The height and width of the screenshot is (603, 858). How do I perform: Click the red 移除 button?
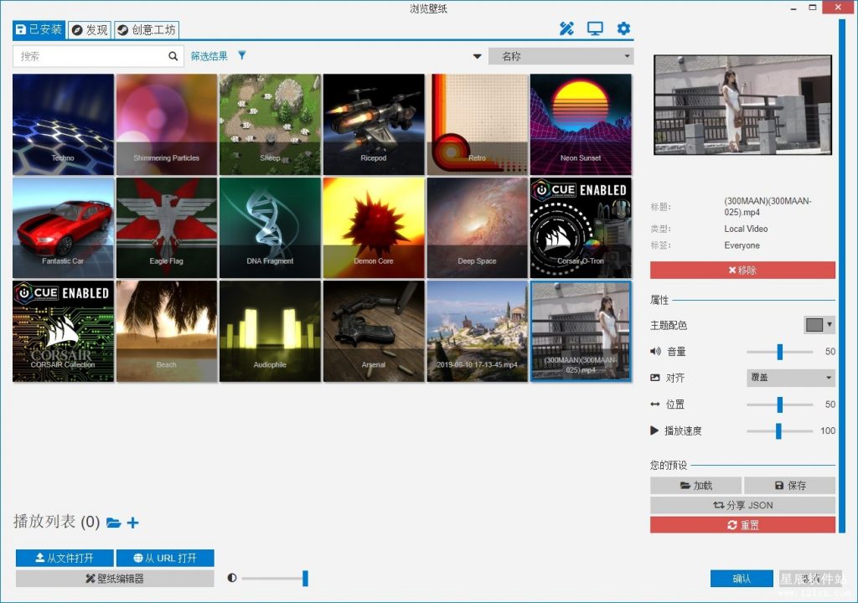[x=742, y=271]
